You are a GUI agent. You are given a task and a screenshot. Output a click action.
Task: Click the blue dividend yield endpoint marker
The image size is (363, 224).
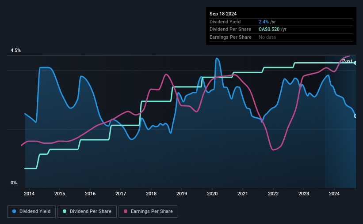(355, 116)
